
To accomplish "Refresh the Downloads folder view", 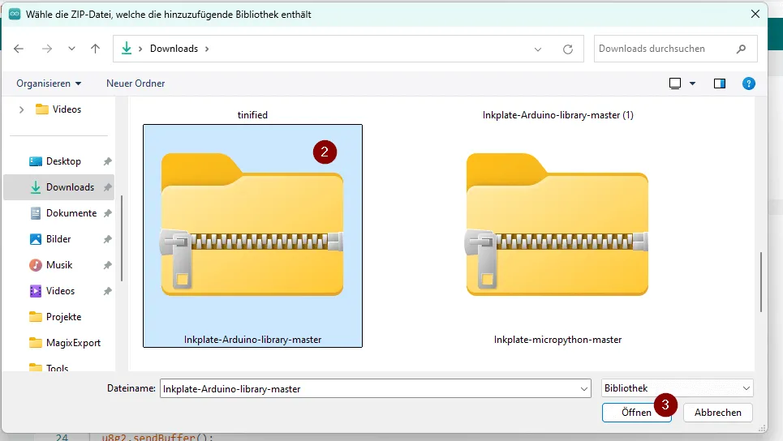I will click(568, 49).
